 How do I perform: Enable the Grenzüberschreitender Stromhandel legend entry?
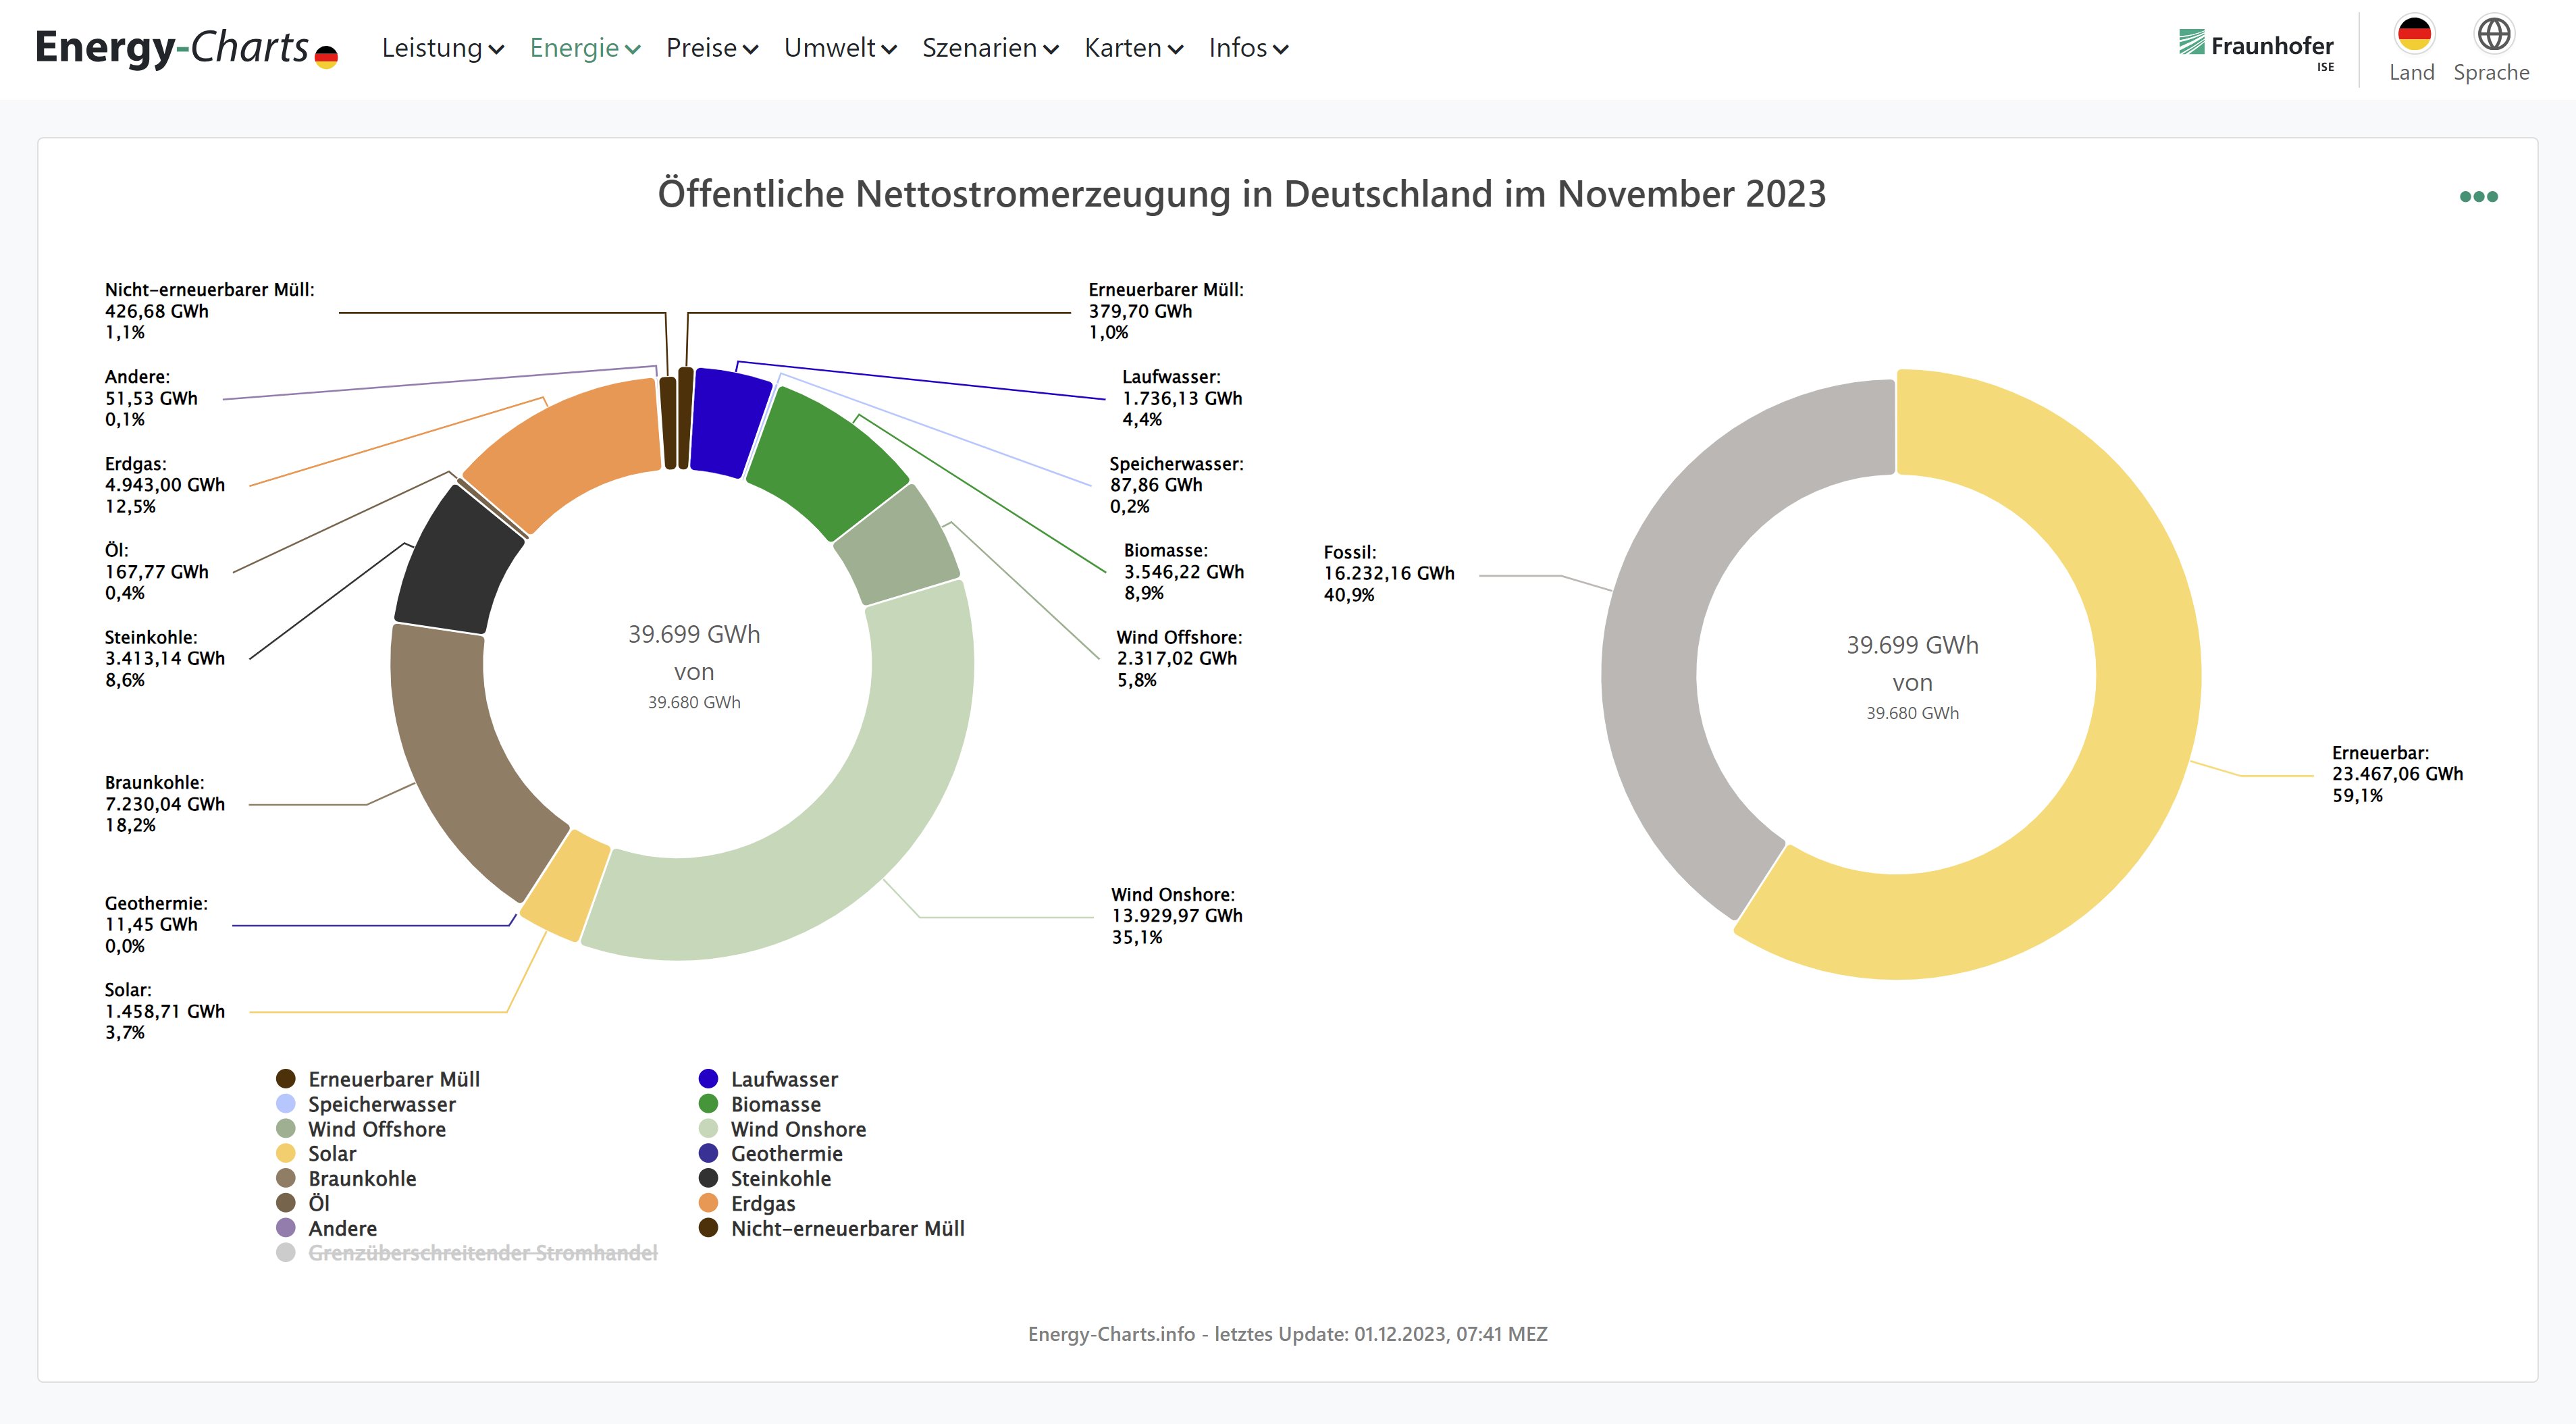pyautogui.click(x=482, y=1253)
